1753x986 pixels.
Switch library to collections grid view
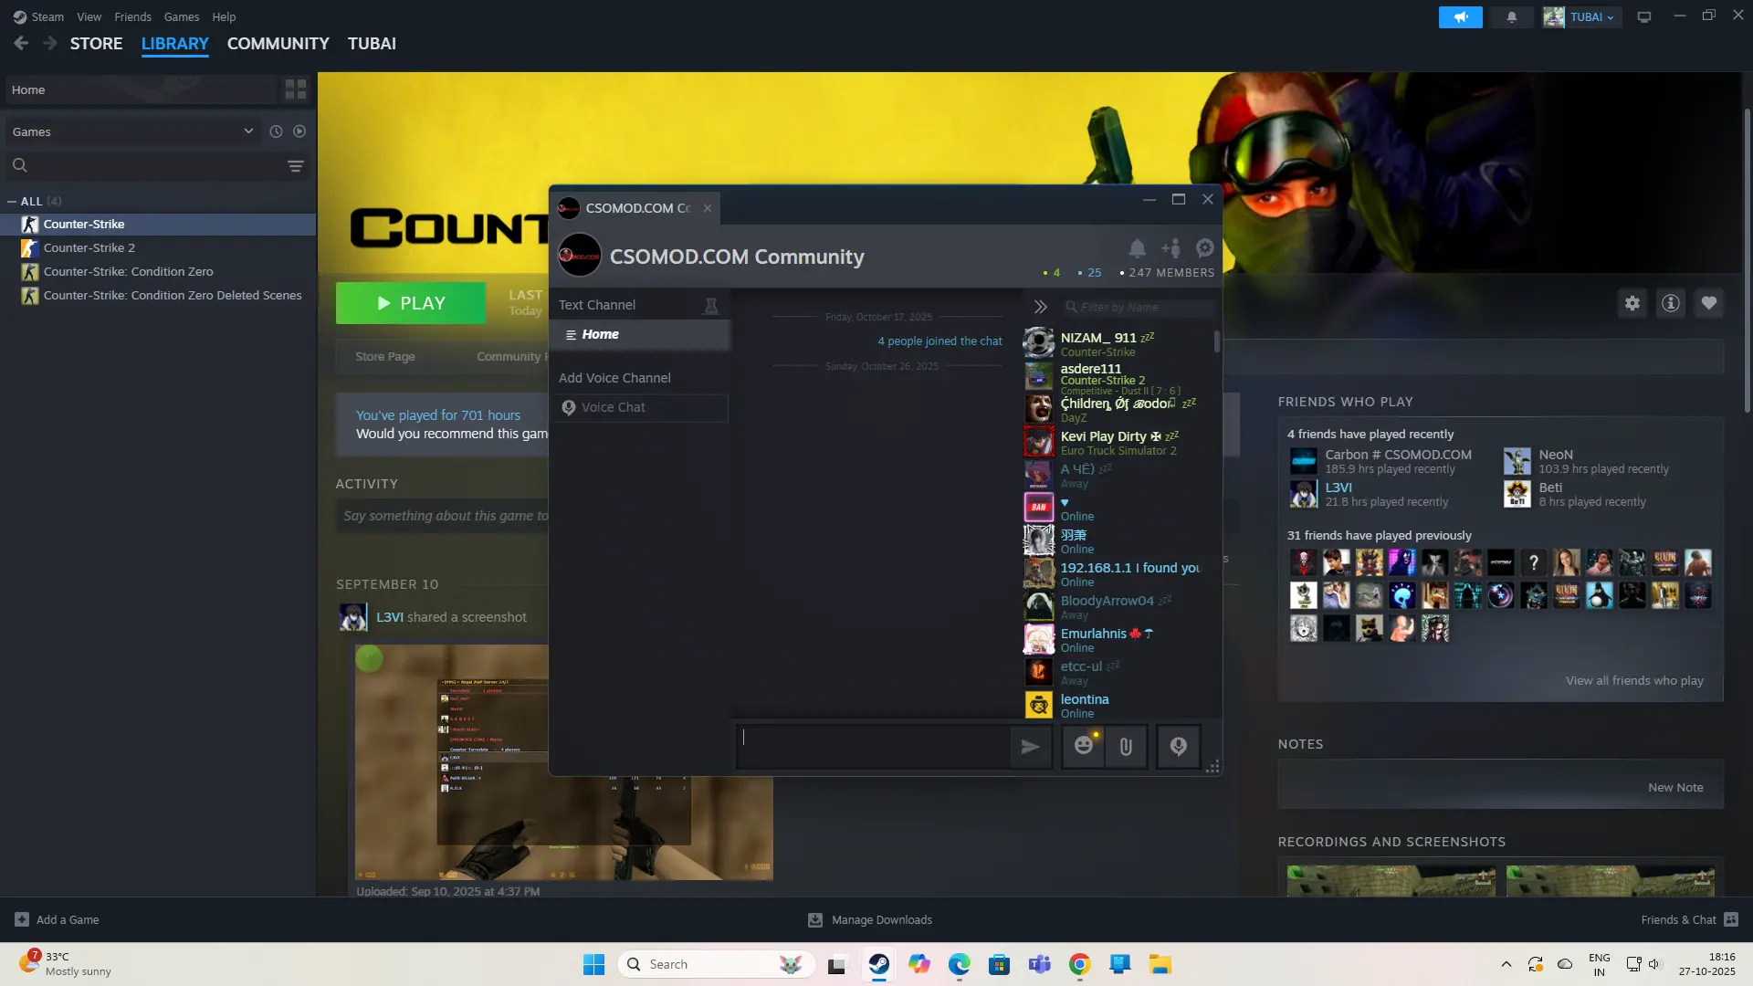296,89
